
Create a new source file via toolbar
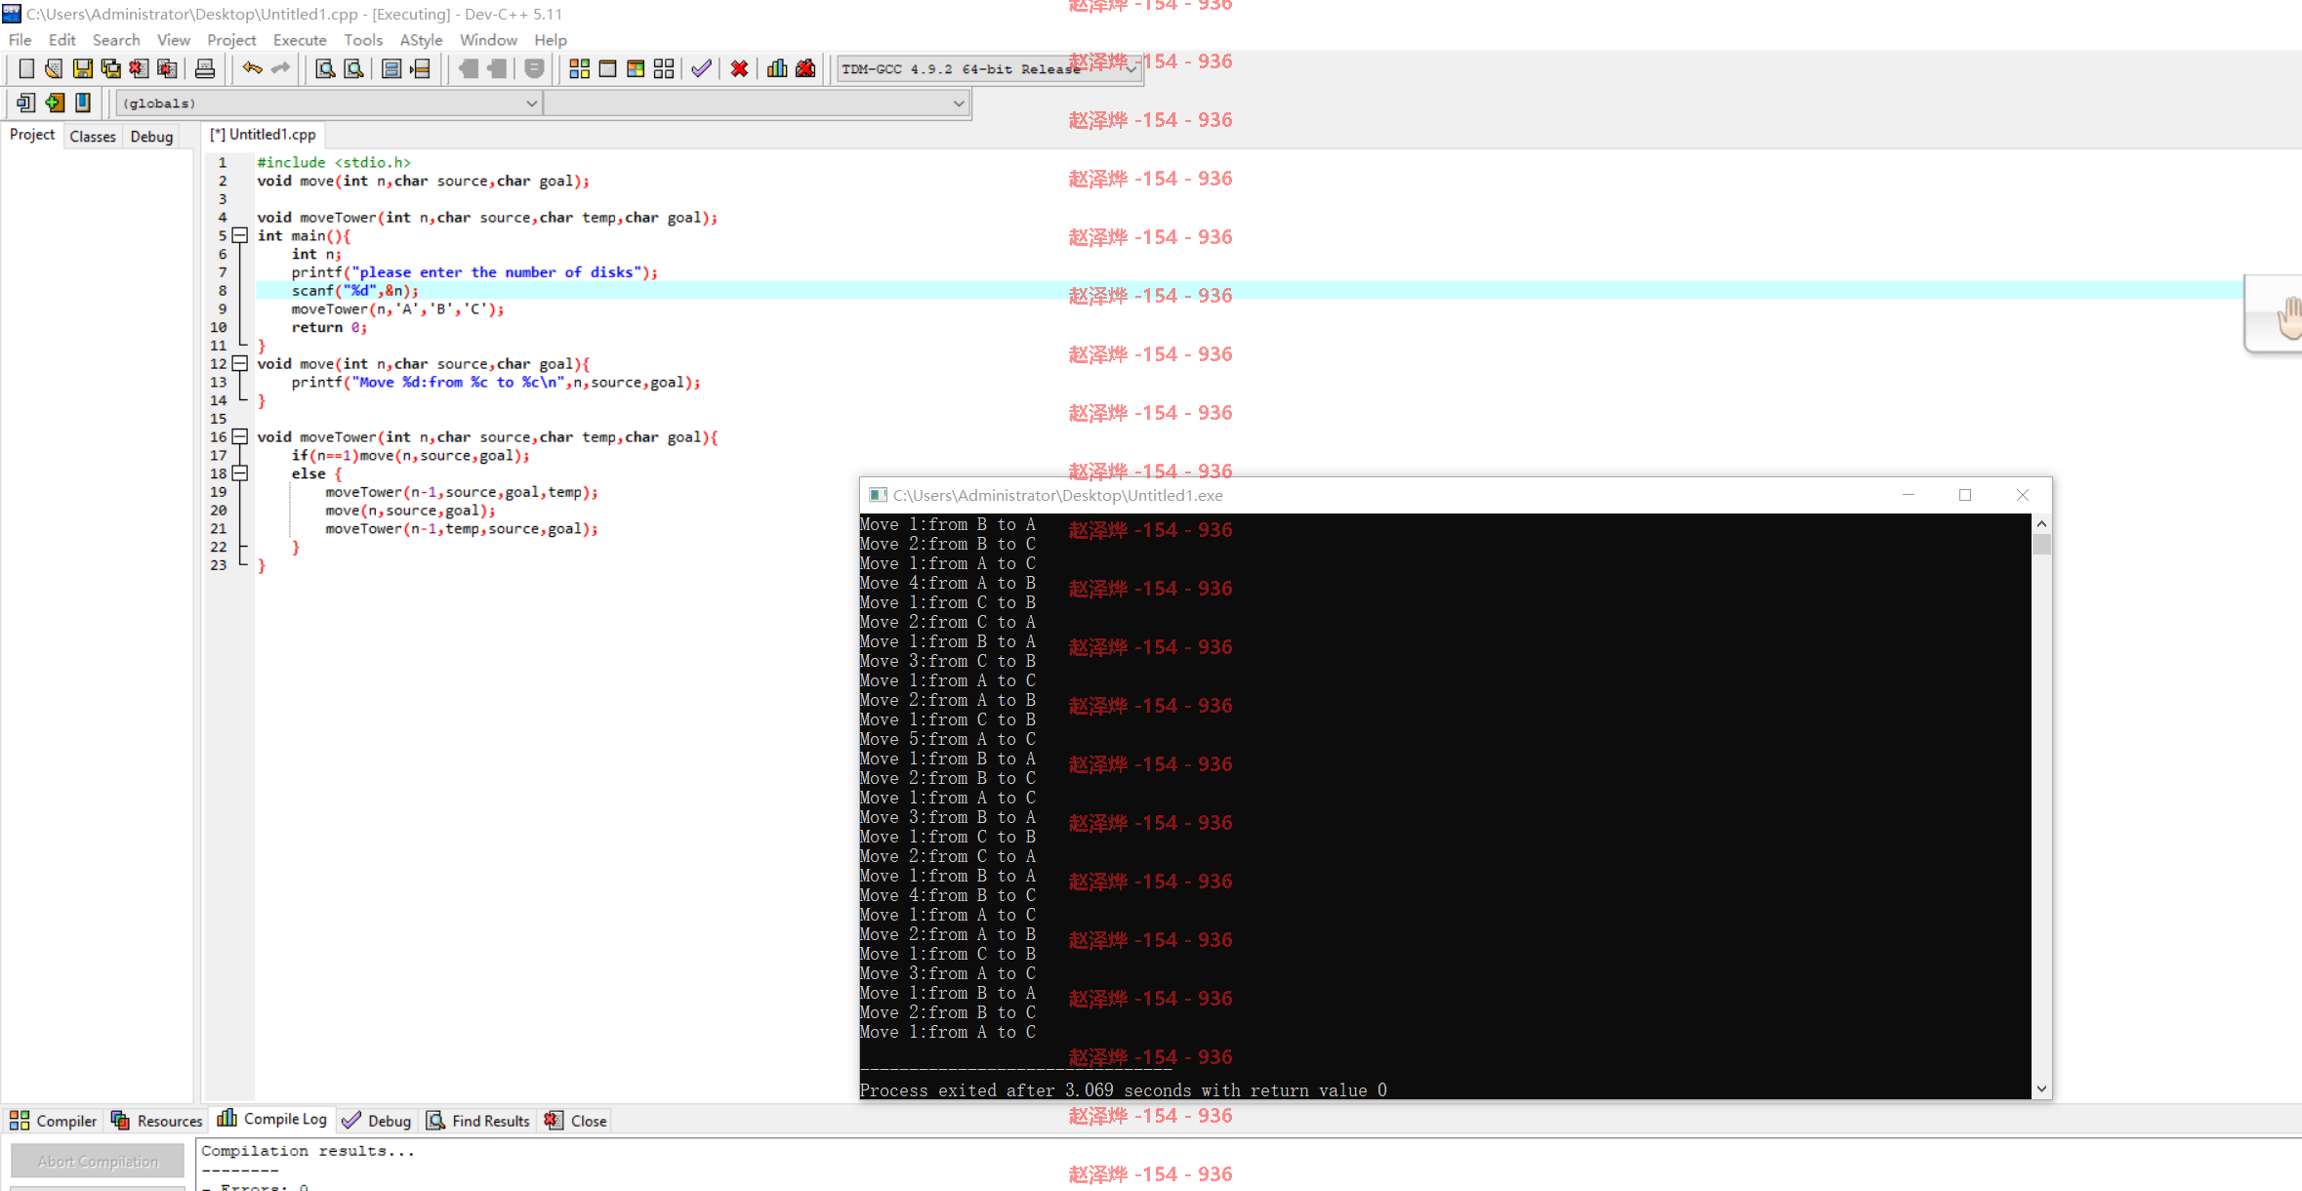pyautogui.click(x=26, y=68)
